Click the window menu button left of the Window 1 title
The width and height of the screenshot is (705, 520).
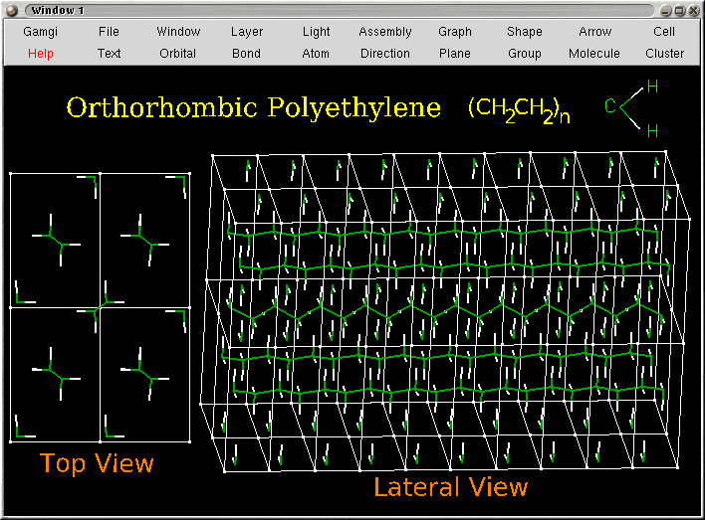[x=11, y=10]
